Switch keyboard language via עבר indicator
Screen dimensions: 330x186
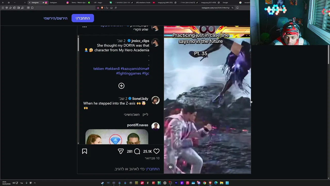point(21,183)
